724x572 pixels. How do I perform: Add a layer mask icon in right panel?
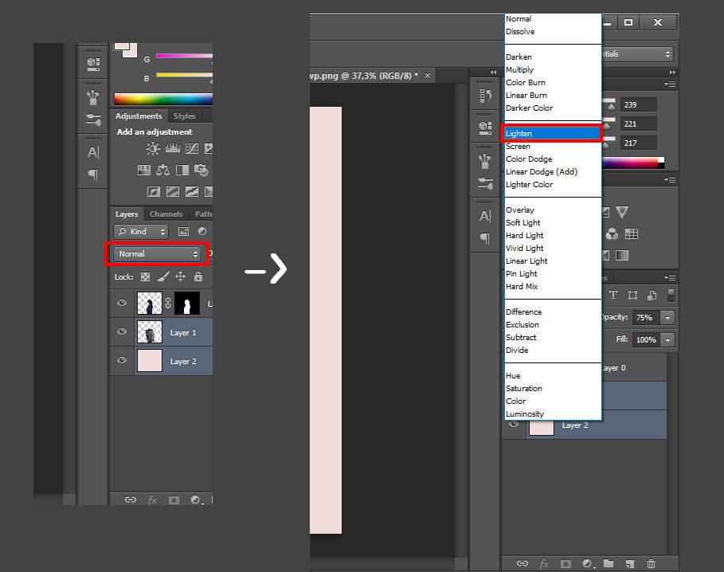point(566,563)
